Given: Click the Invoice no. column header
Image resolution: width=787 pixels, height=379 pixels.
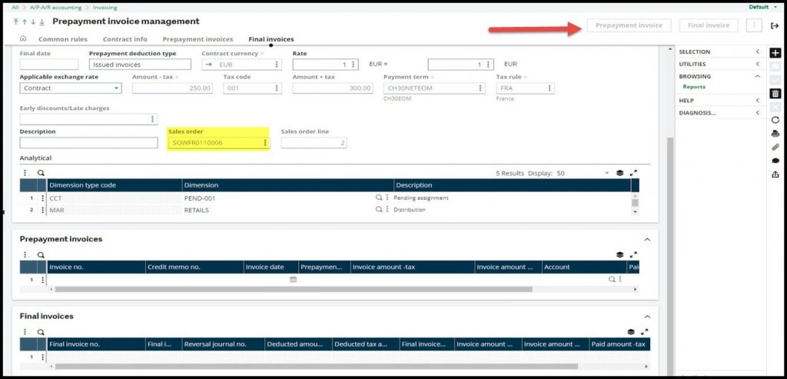Looking at the screenshot, I should tap(96, 267).
